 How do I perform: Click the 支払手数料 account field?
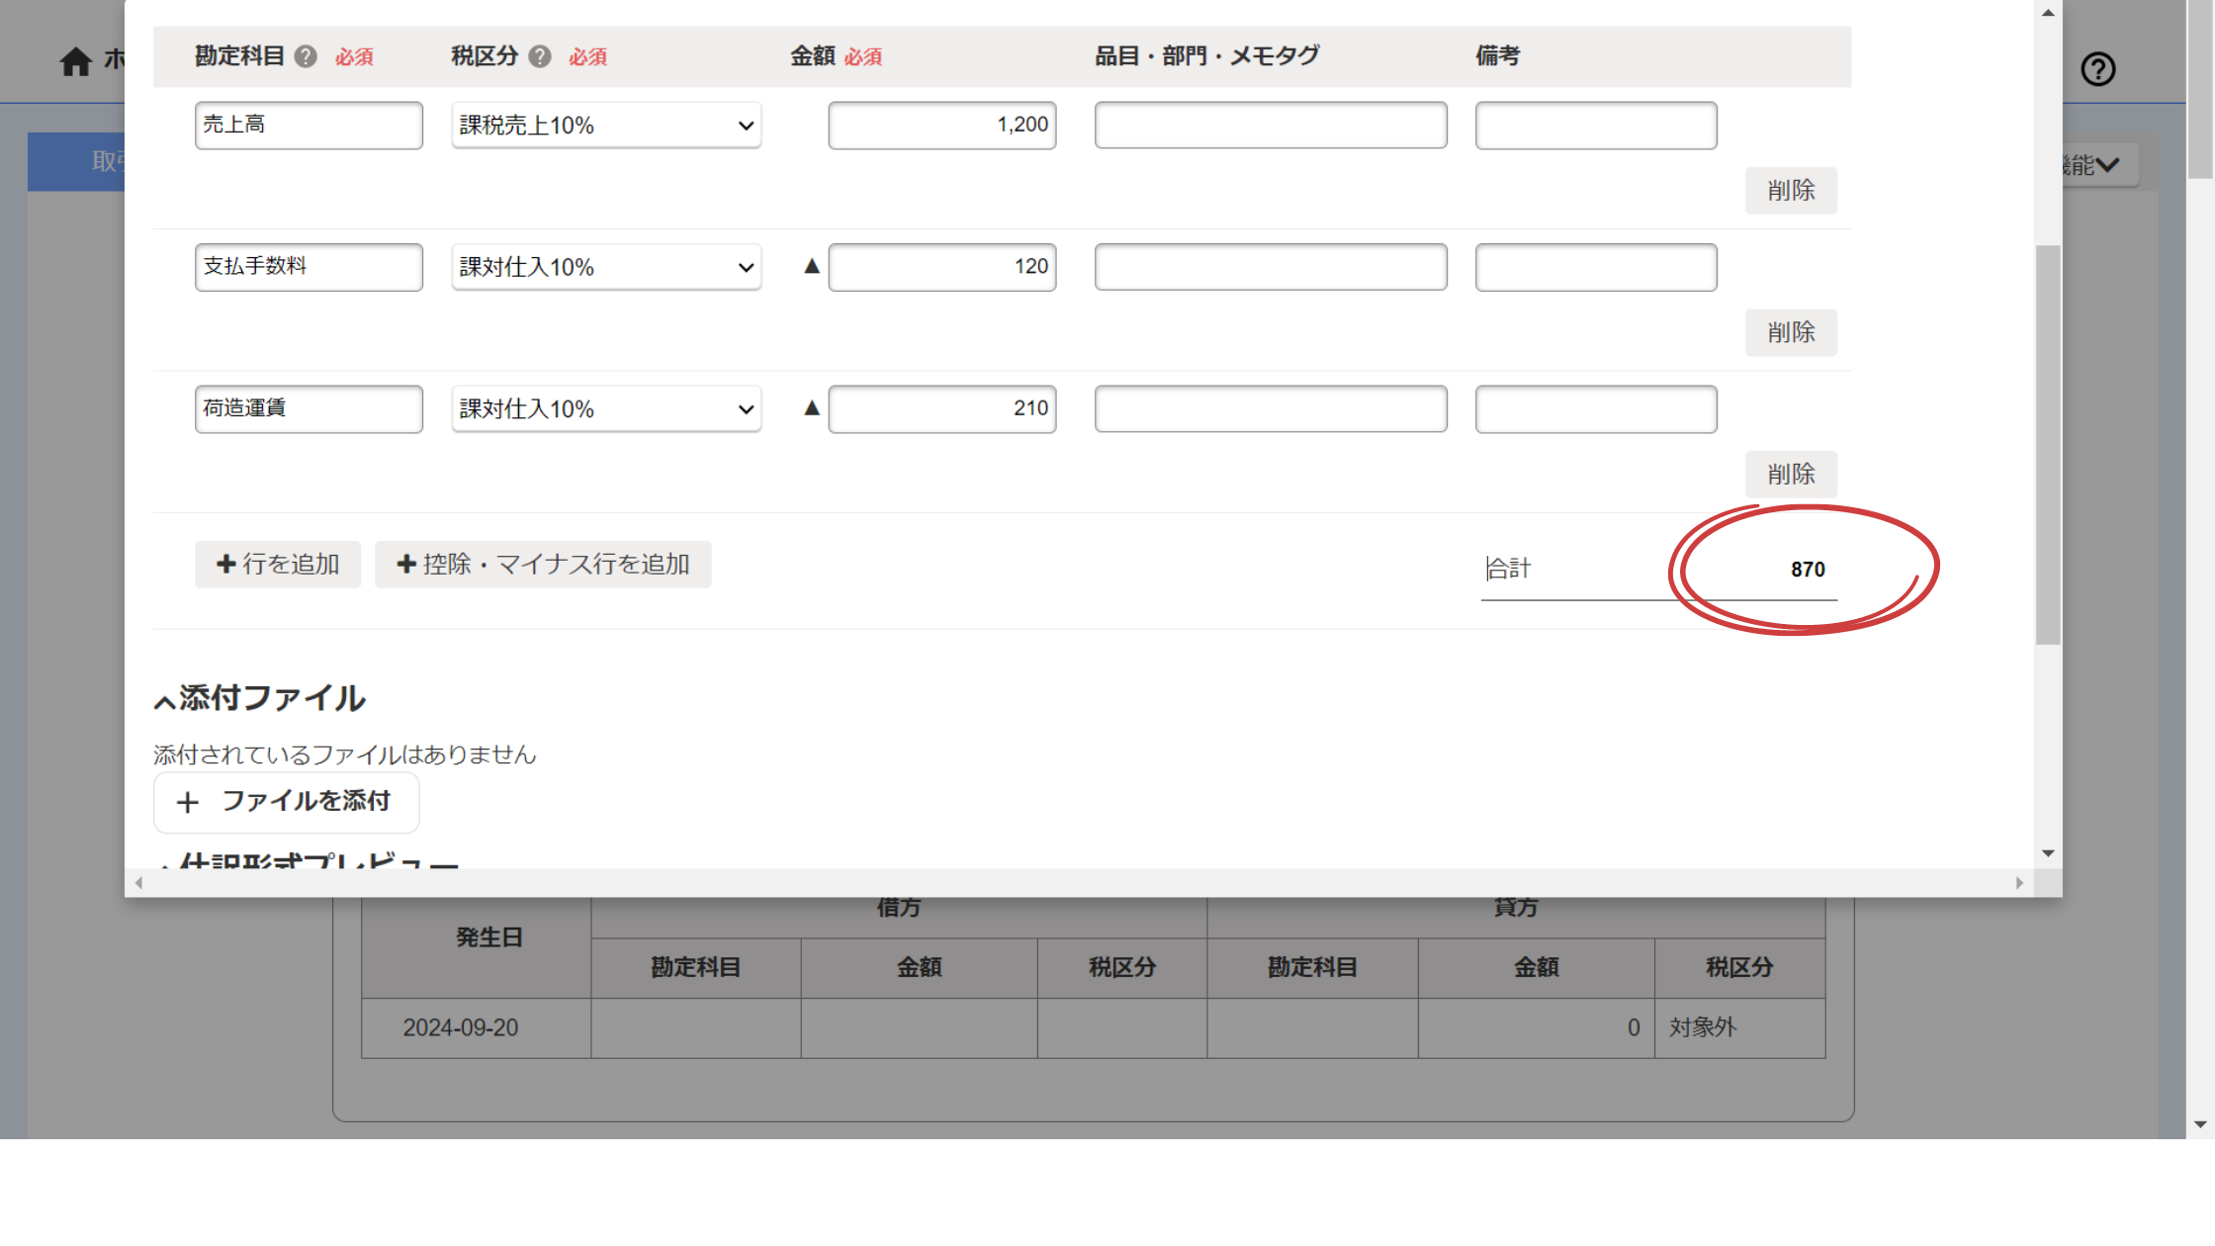point(309,267)
